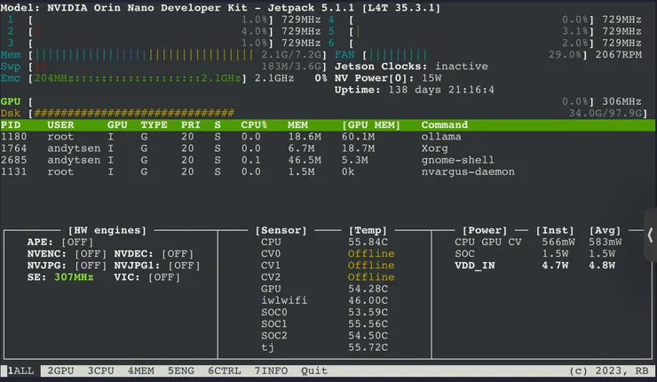Select the 5ENG tab

[181, 370]
